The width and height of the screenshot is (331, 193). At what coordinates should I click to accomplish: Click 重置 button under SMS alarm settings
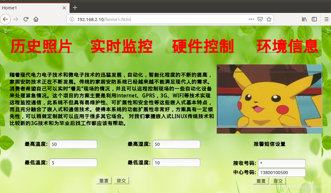261,181
